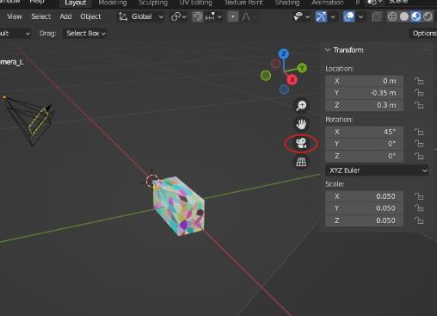Image resolution: width=437 pixels, height=316 pixels.
Task: Lock Rotation Z with lock icon
Action: (x=419, y=156)
